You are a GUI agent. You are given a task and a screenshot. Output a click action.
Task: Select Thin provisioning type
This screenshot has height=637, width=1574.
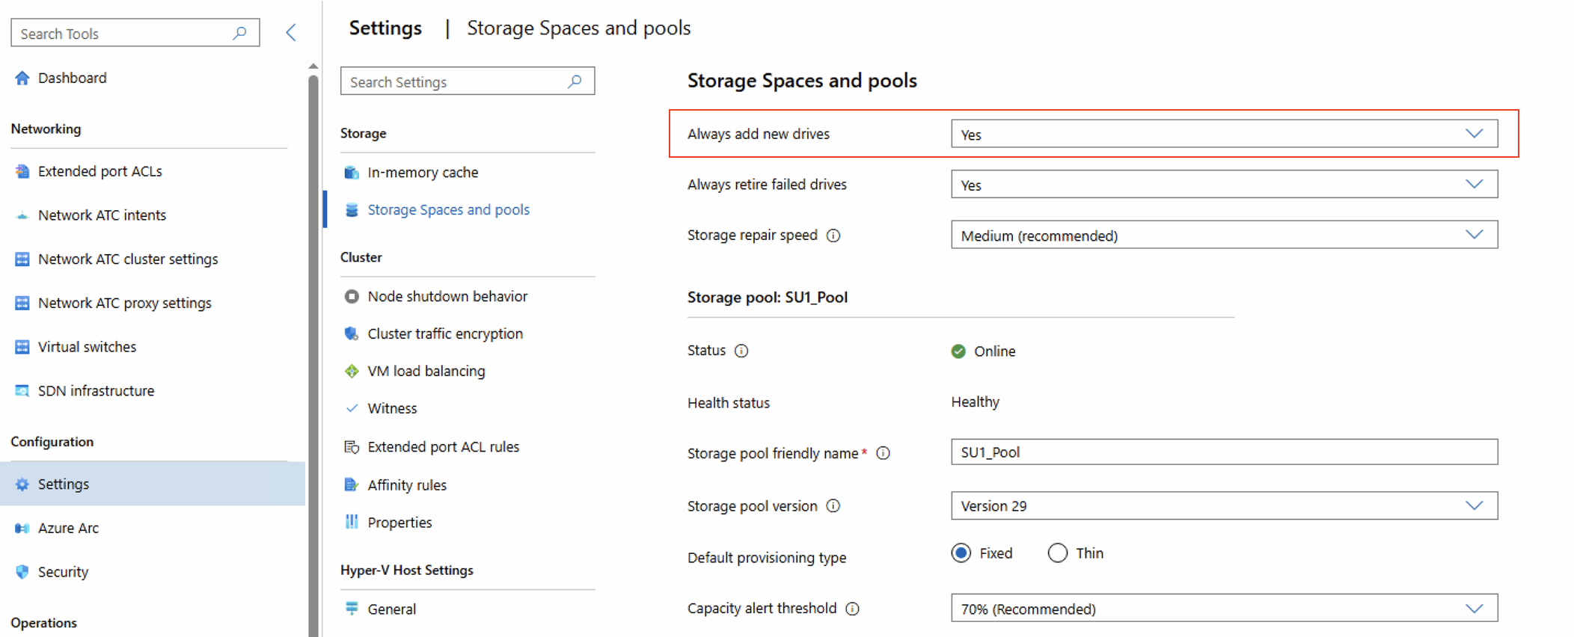coord(1057,553)
